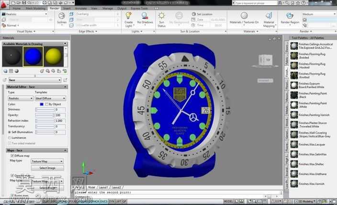This screenshot has width=337, height=205.
Task: Click the Set Location icon
Action: tap(194, 14)
